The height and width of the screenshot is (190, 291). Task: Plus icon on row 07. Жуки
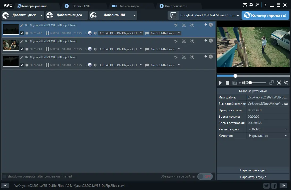point(205,56)
